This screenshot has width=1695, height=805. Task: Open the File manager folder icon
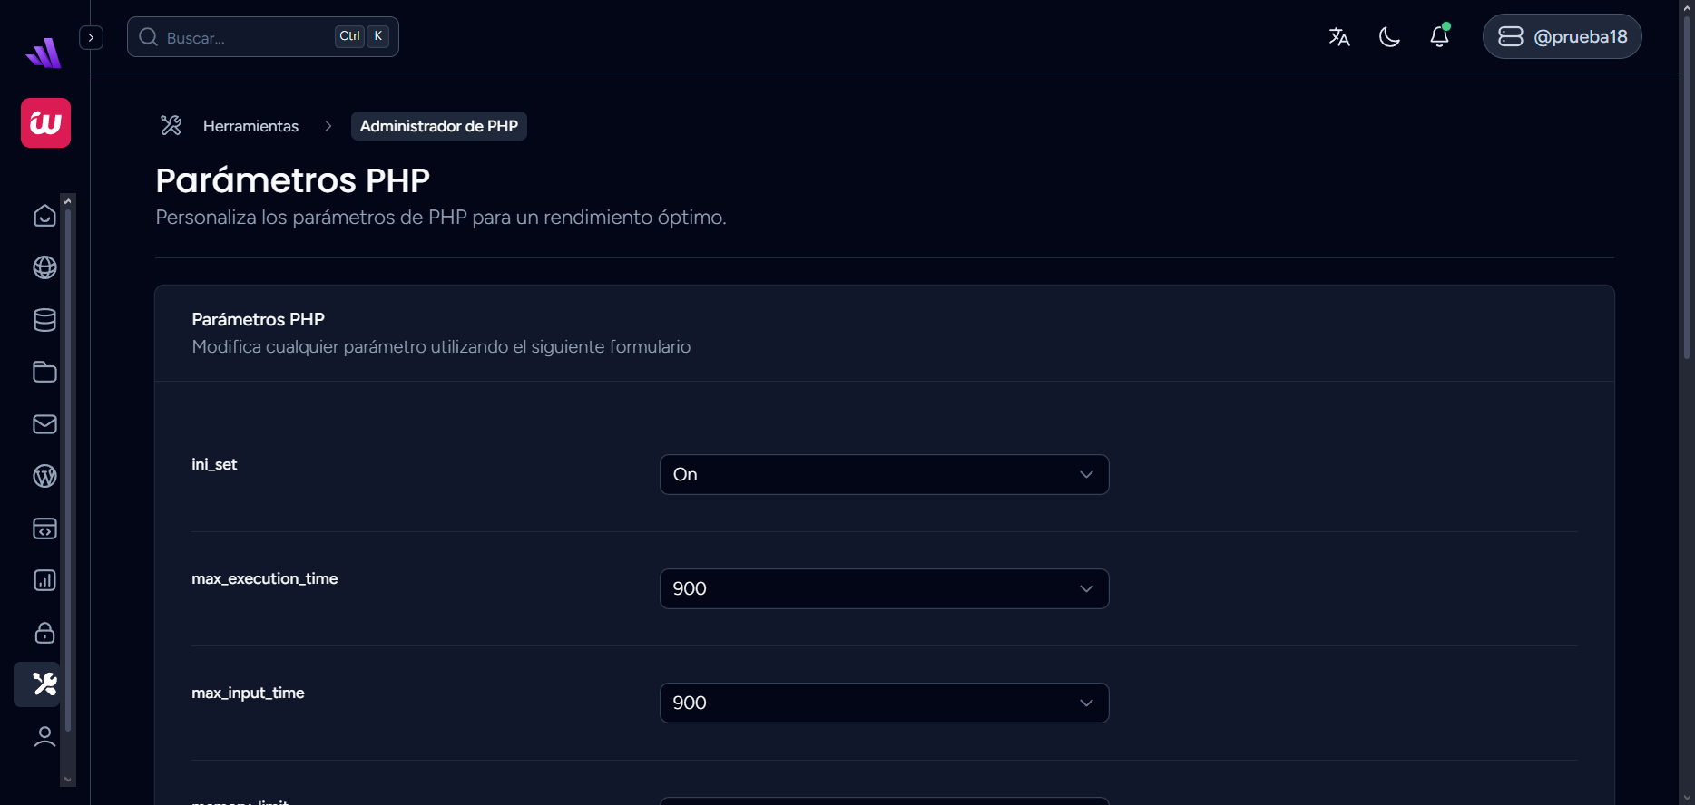click(44, 372)
